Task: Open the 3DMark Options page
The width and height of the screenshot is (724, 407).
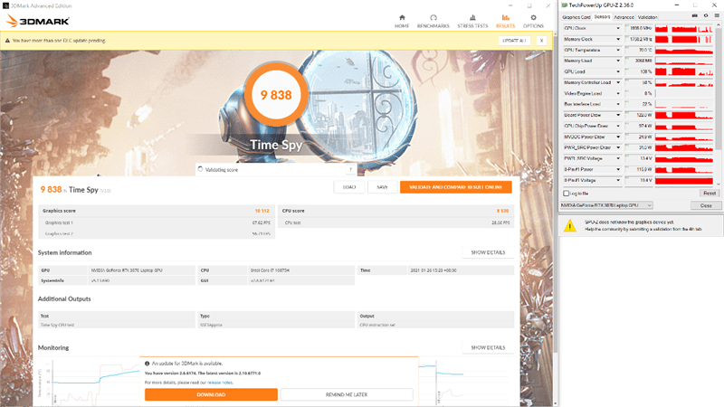Action: point(533,21)
